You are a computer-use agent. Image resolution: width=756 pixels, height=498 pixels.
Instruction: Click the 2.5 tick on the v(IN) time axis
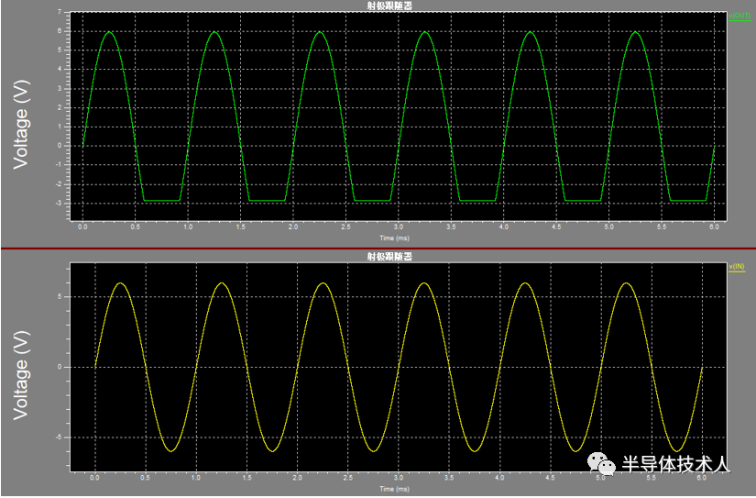click(x=347, y=478)
